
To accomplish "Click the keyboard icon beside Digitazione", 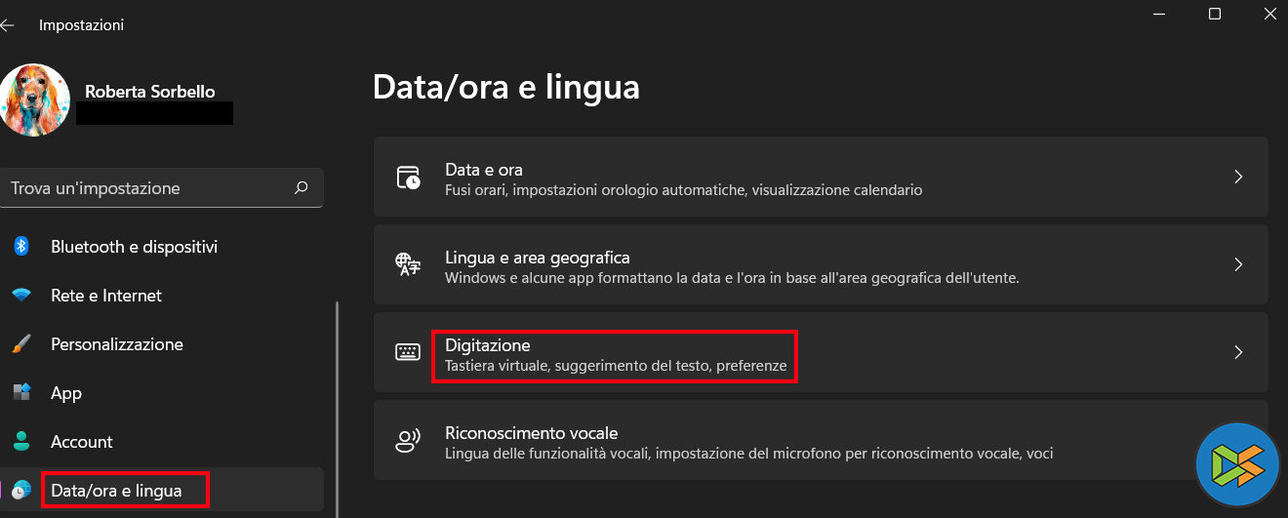I will 408,352.
